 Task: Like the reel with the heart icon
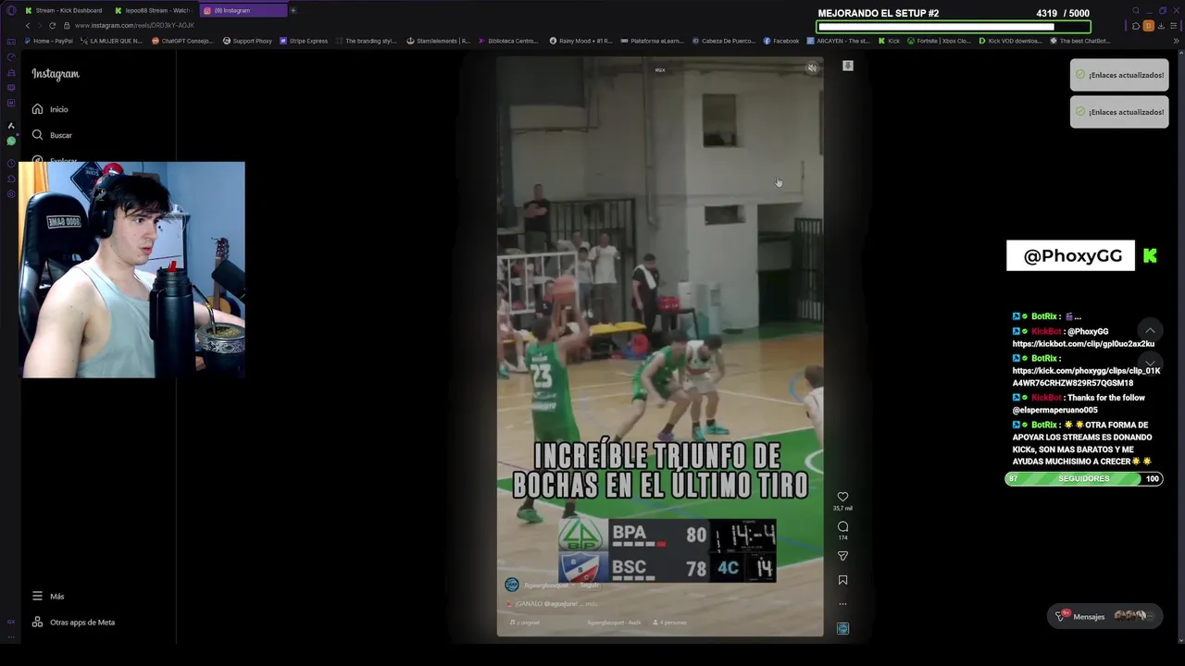click(x=842, y=497)
